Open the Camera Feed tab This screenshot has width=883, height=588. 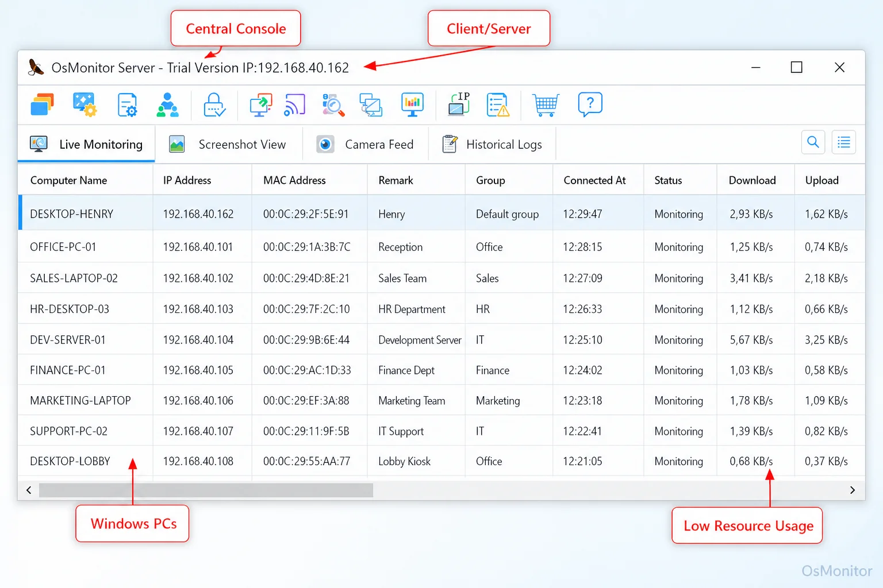(366, 144)
